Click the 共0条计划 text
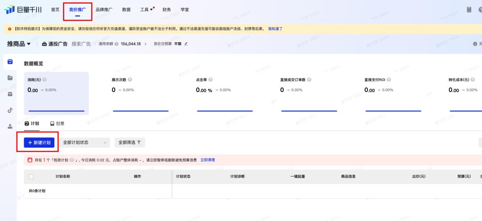The width and height of the screenshot is (482, 221). click(37, 191)
